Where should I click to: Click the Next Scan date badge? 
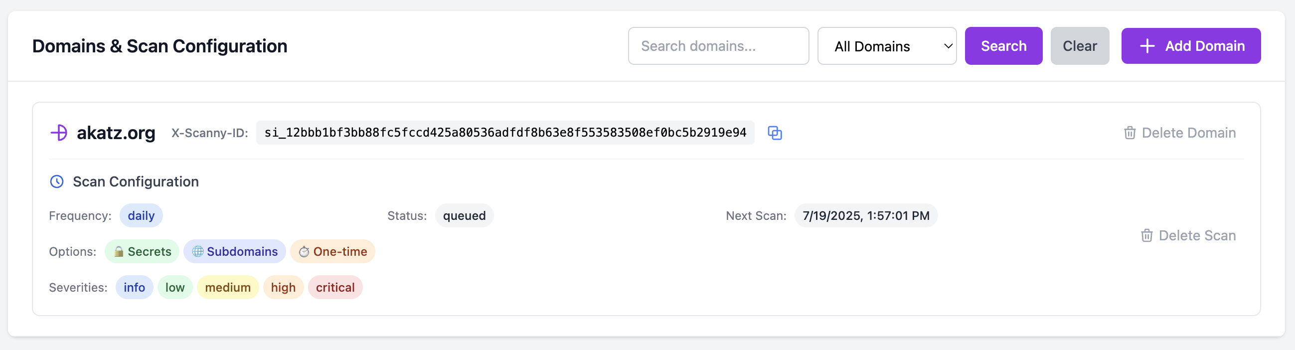pos(865,216)
